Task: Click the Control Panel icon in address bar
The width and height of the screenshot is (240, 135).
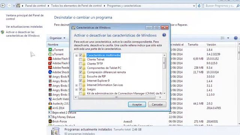Action: tap(18, 6)
